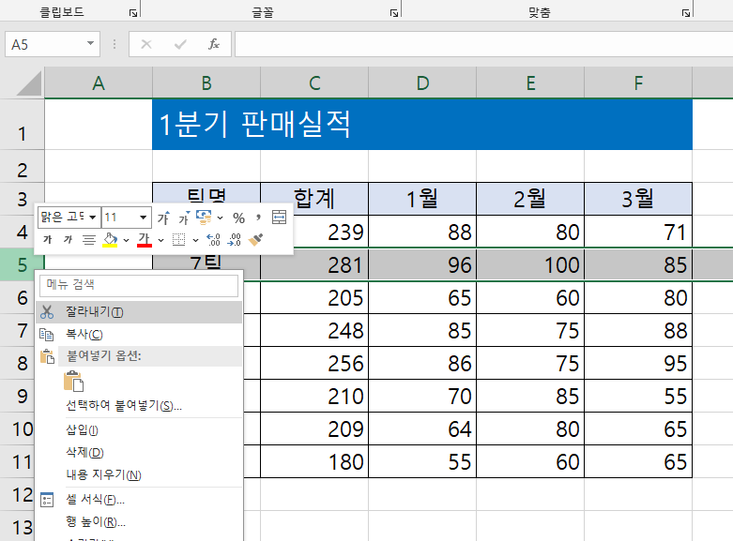Click cell with value 100

pos(530,265)
